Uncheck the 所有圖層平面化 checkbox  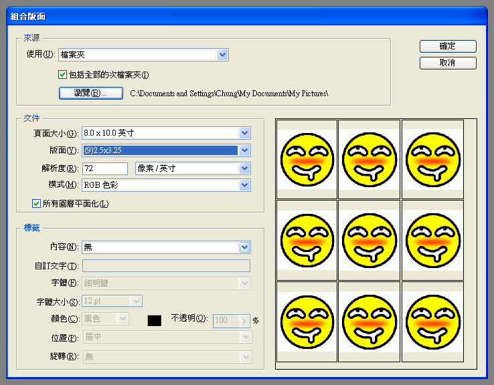point(36,203)
